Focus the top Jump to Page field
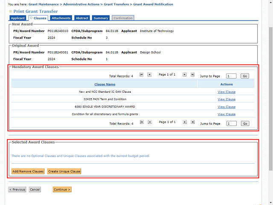 click(231, 76)
